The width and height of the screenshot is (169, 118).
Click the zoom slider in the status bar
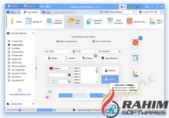coord(20,110)
